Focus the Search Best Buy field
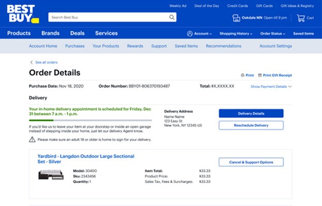This screenshot has height=206, width=322. [x=112, y=17]
